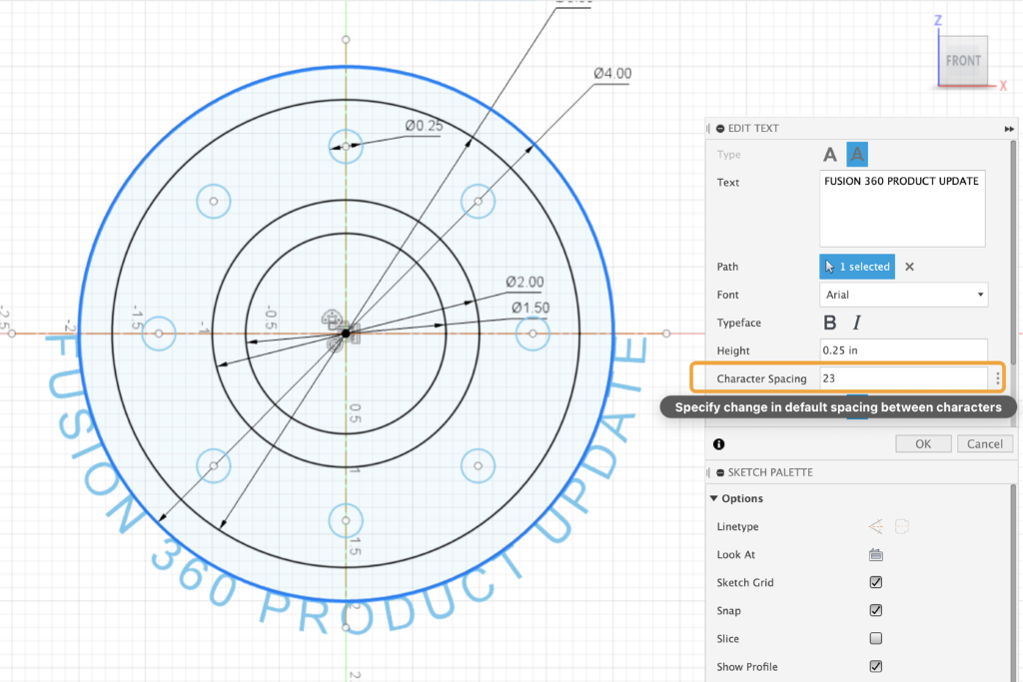Collapse the Options section
Image resolution: width=1023 pixels, height=682 pixels.
coord(713,499)
